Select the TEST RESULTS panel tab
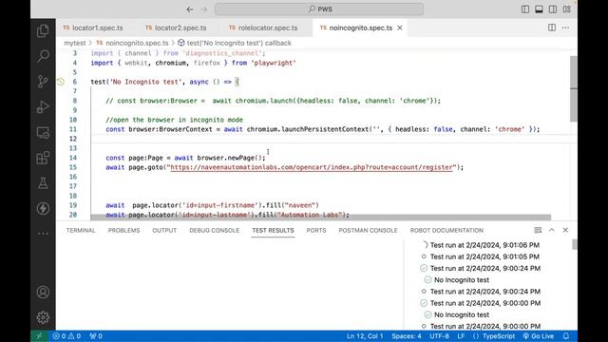This screenshot has height=342, width=608. pyautogui.click(x=273, y=230)
